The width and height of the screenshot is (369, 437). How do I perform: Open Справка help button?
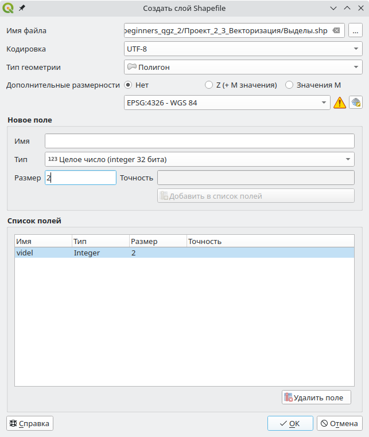coord(30,423)
